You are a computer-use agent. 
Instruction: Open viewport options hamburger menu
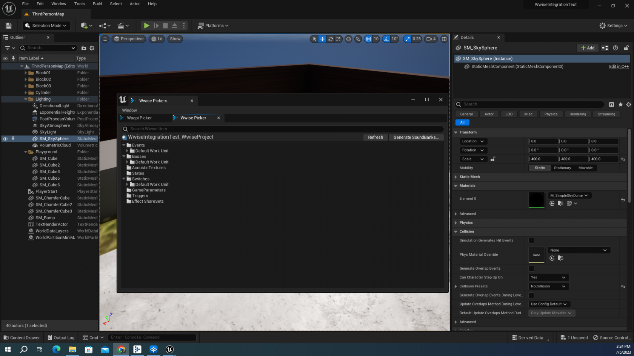pos(105,39)
